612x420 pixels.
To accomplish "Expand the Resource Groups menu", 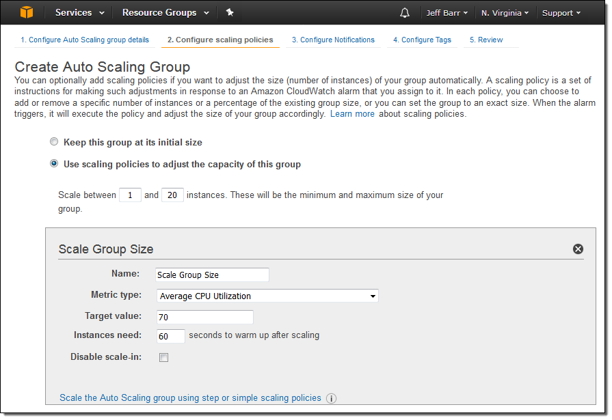I will [x=164, y=12].
